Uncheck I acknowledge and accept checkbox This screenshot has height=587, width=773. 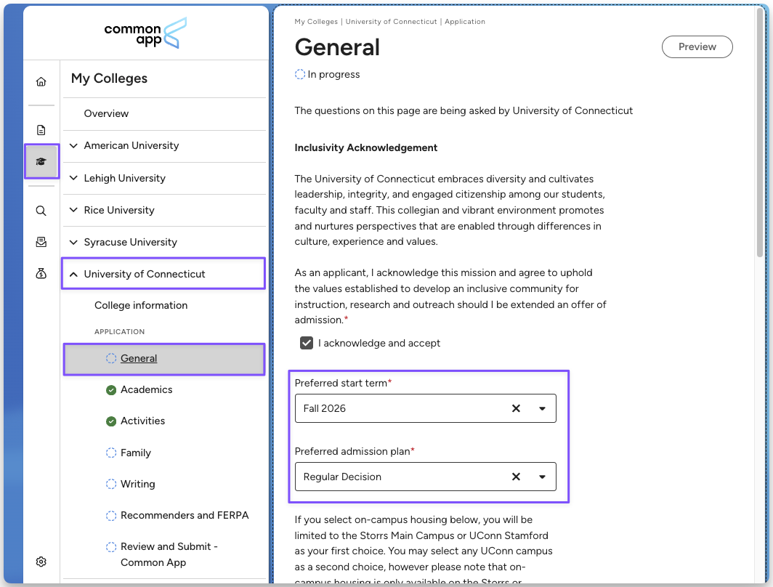pyautogui.click(x=306, y=343)
